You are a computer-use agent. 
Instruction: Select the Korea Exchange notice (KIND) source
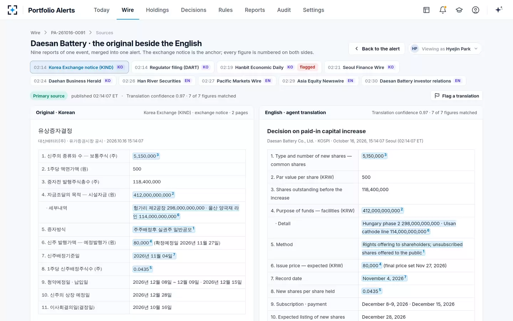tap(79, 67)
